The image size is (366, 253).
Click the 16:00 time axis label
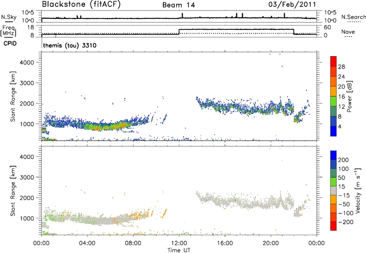tap(225, 243)
